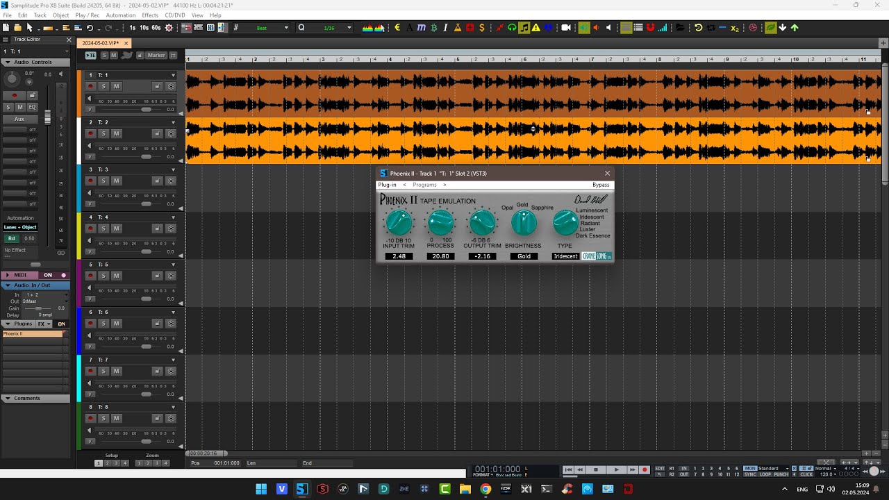This screenshot has height=500, width=889.
Task: Open the File menu
Action: (x=8, y=15)
